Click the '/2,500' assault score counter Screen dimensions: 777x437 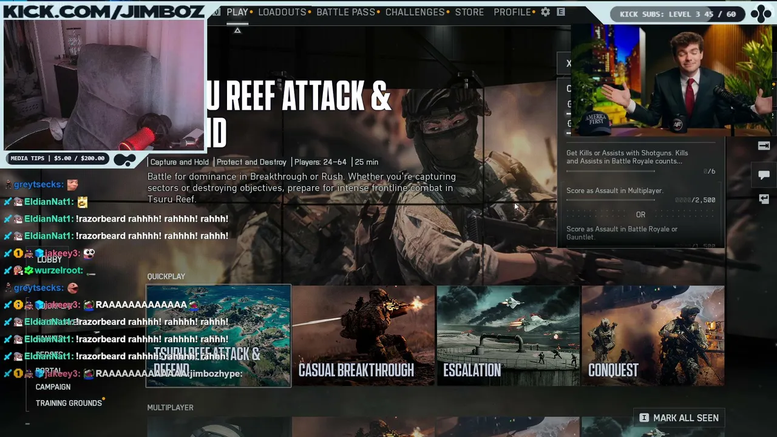coord(695,200)
